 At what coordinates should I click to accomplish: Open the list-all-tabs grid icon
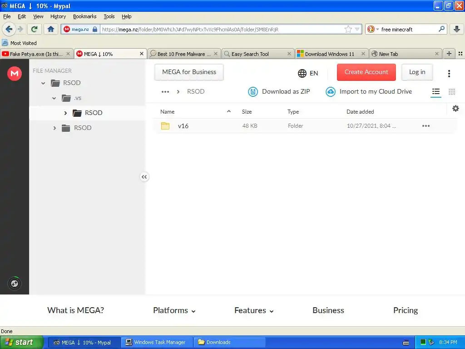(x=460, y=54)
